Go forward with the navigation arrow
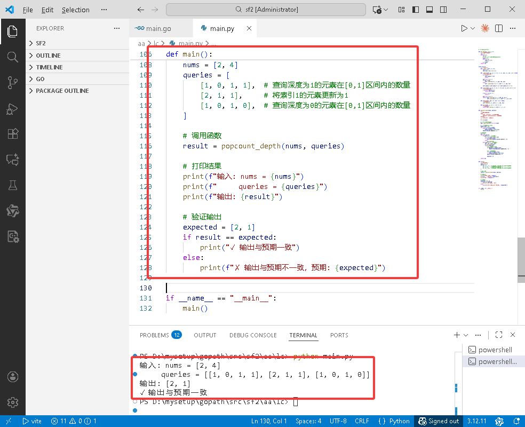Viewport: 525px width, 427px height. [x=155, y=10]
